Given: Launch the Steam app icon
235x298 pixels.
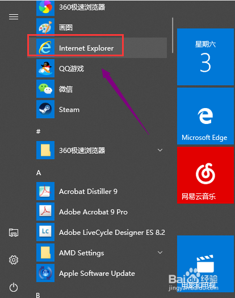Looking at the screenshot, I should 45,109.
